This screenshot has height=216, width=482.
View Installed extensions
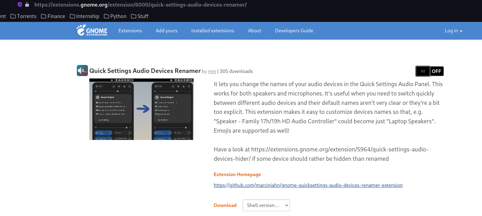tap(212, 31)
